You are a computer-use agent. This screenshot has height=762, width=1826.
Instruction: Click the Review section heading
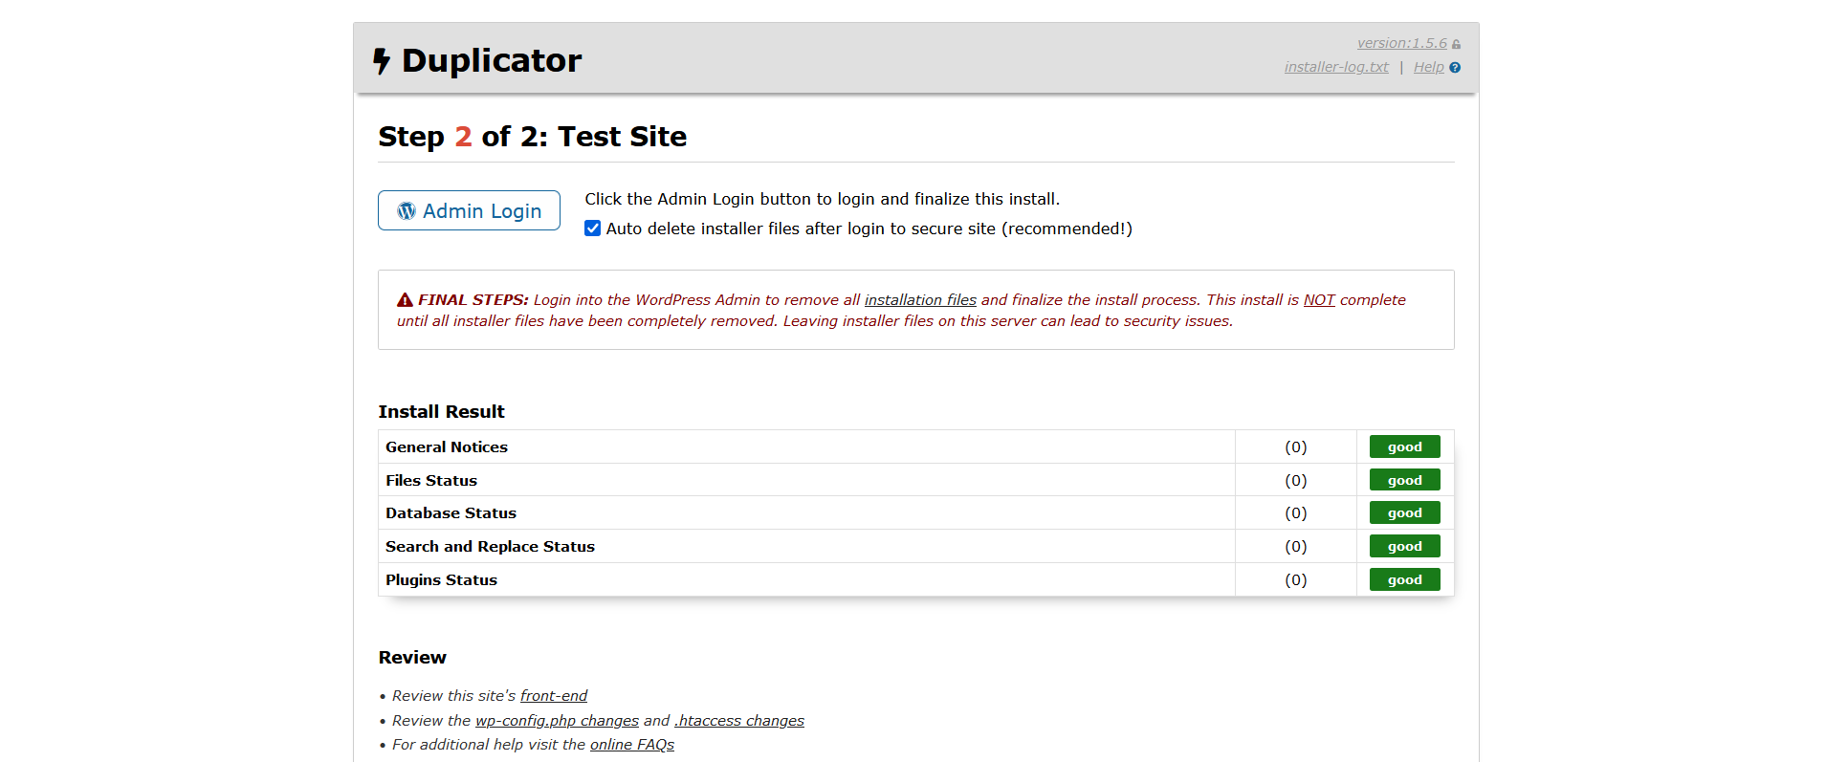412,658
